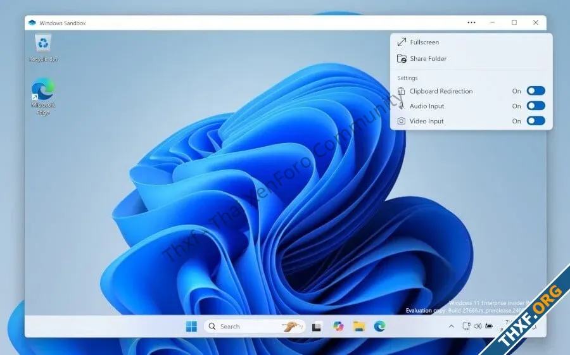Click the Audio Input label
Image resolution: width=570 pixels, height=355 pixels.
point(427,106)
